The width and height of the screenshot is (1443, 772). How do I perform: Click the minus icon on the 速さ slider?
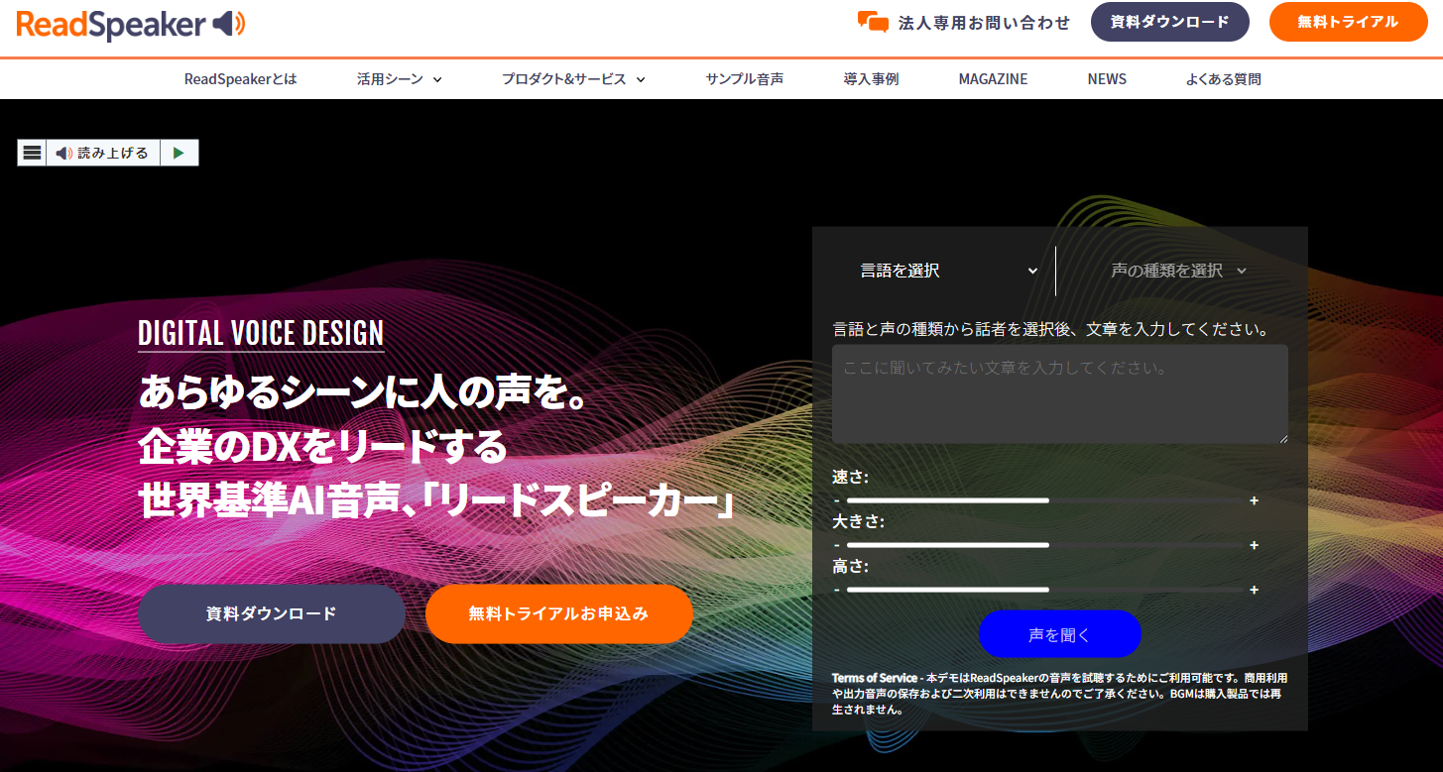[x=838, y=500]
